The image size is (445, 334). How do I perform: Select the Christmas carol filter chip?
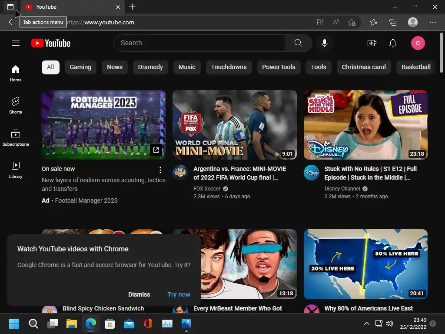point(364,67)
